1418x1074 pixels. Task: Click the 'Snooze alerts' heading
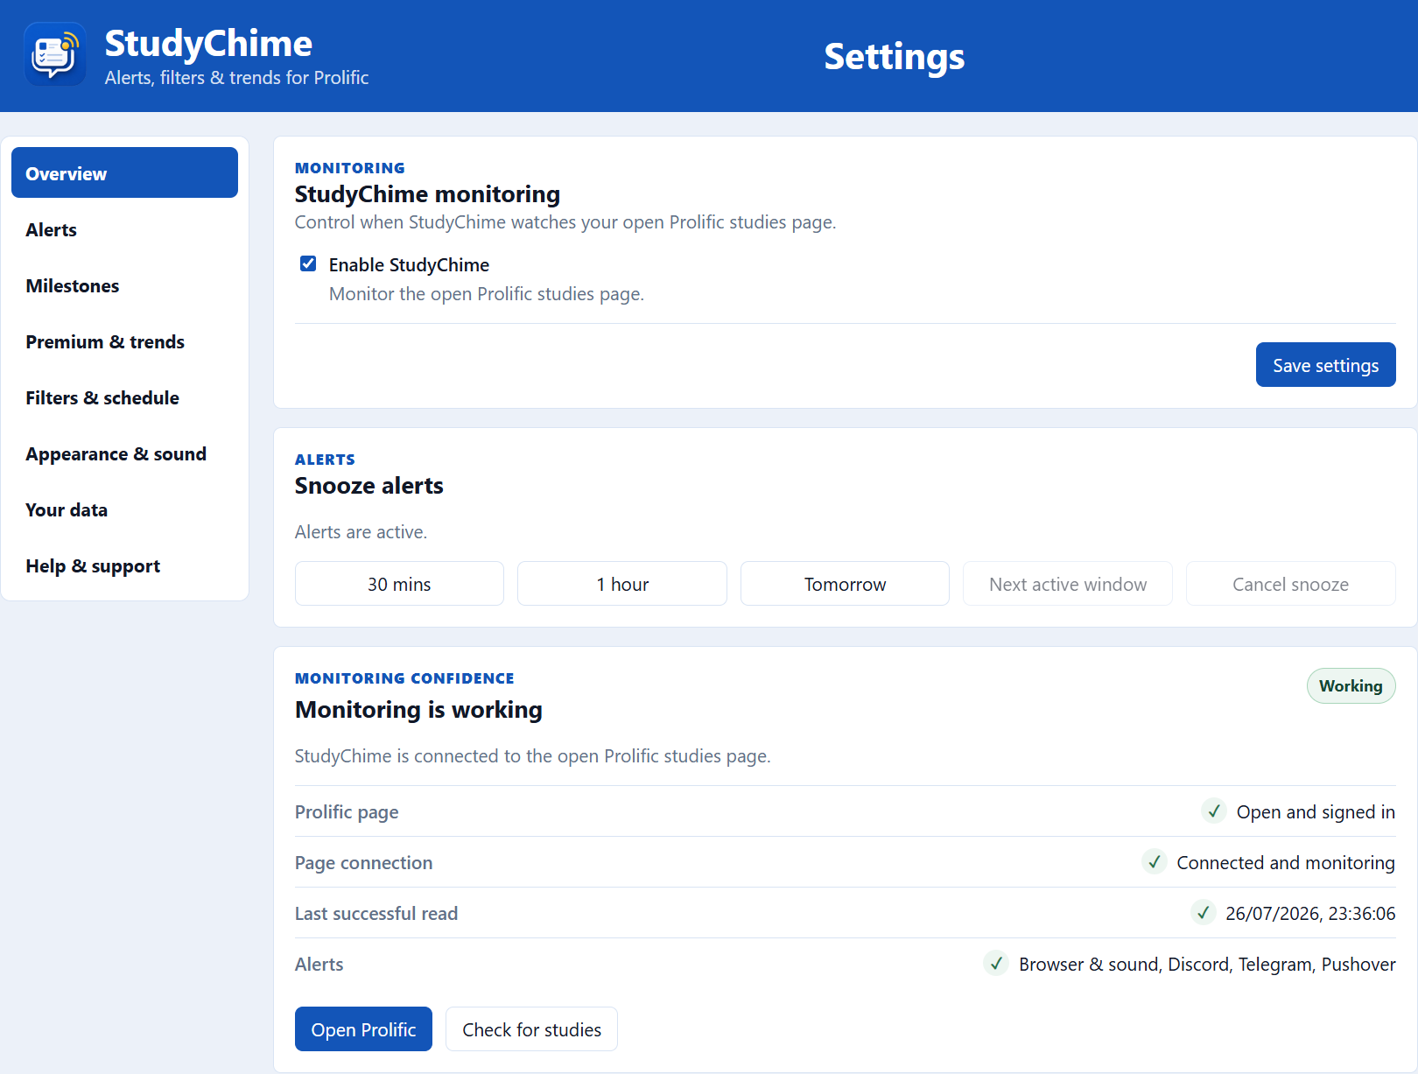pyautogui.click(x=369, y=486)
